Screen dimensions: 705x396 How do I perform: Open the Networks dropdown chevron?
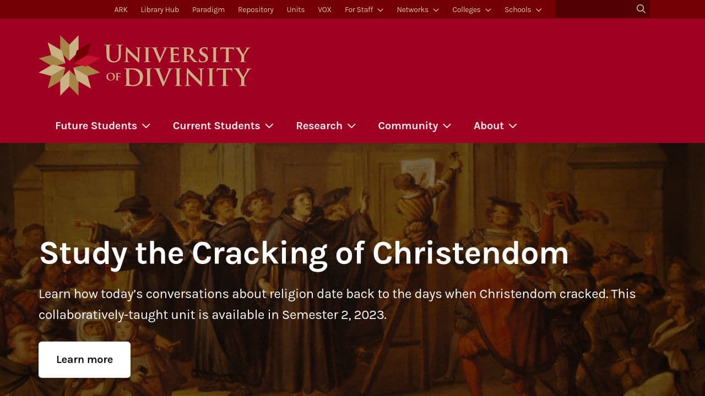(436, 9)
